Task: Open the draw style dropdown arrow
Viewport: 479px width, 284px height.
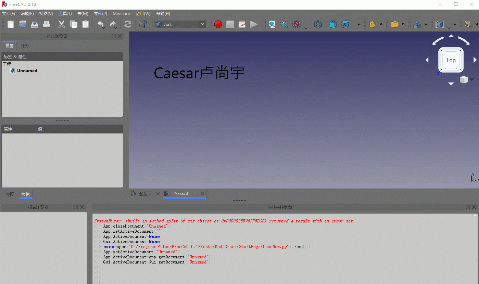Action: point(306,28)
